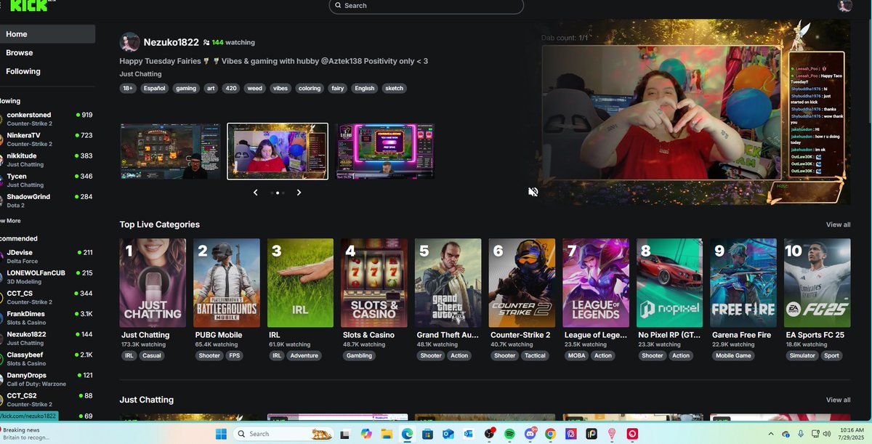Choose the highlighted middle carousel thumbnail
The image size is (872, 444).
[x=278, y=151]
